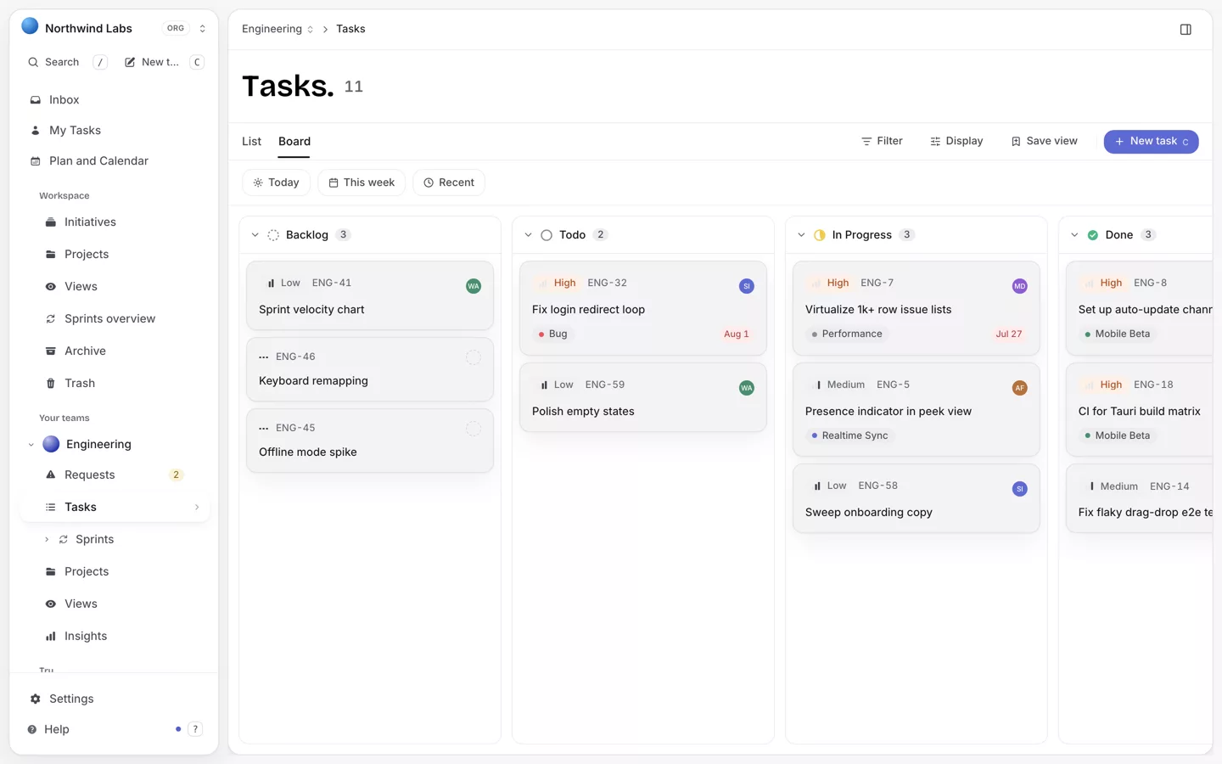Expand the Sprints tree item chevron

(47, 540)
